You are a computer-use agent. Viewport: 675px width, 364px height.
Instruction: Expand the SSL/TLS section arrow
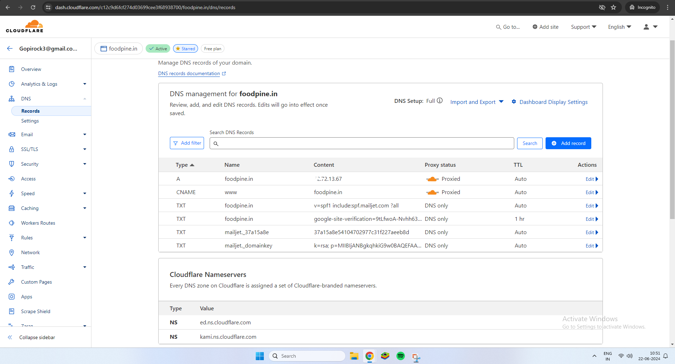(x=85, y=149)
